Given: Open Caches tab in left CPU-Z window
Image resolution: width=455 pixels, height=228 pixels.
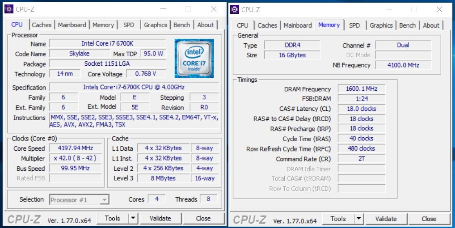Looking at the screenshot, I should click(x=42, y=25).
